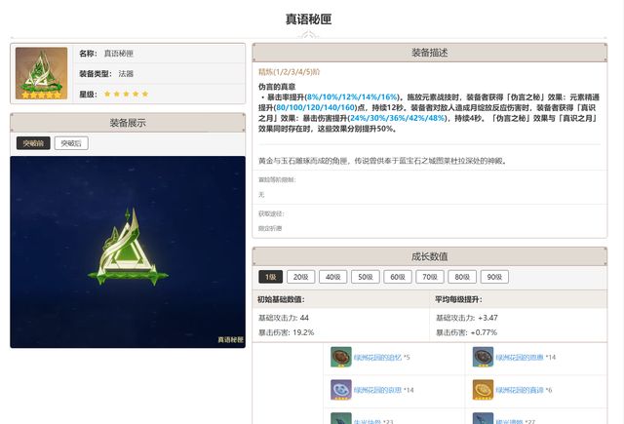624x424 pixels.
Task: Click the five-star rating next to 星级
Action: coord(126,95)
